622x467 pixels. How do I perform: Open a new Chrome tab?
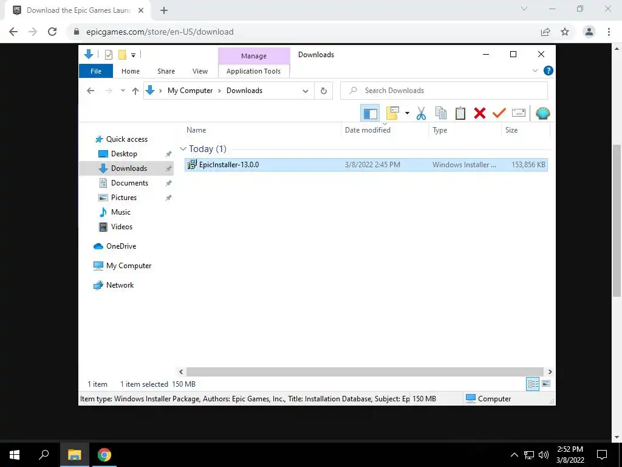(x=164, y=10)
